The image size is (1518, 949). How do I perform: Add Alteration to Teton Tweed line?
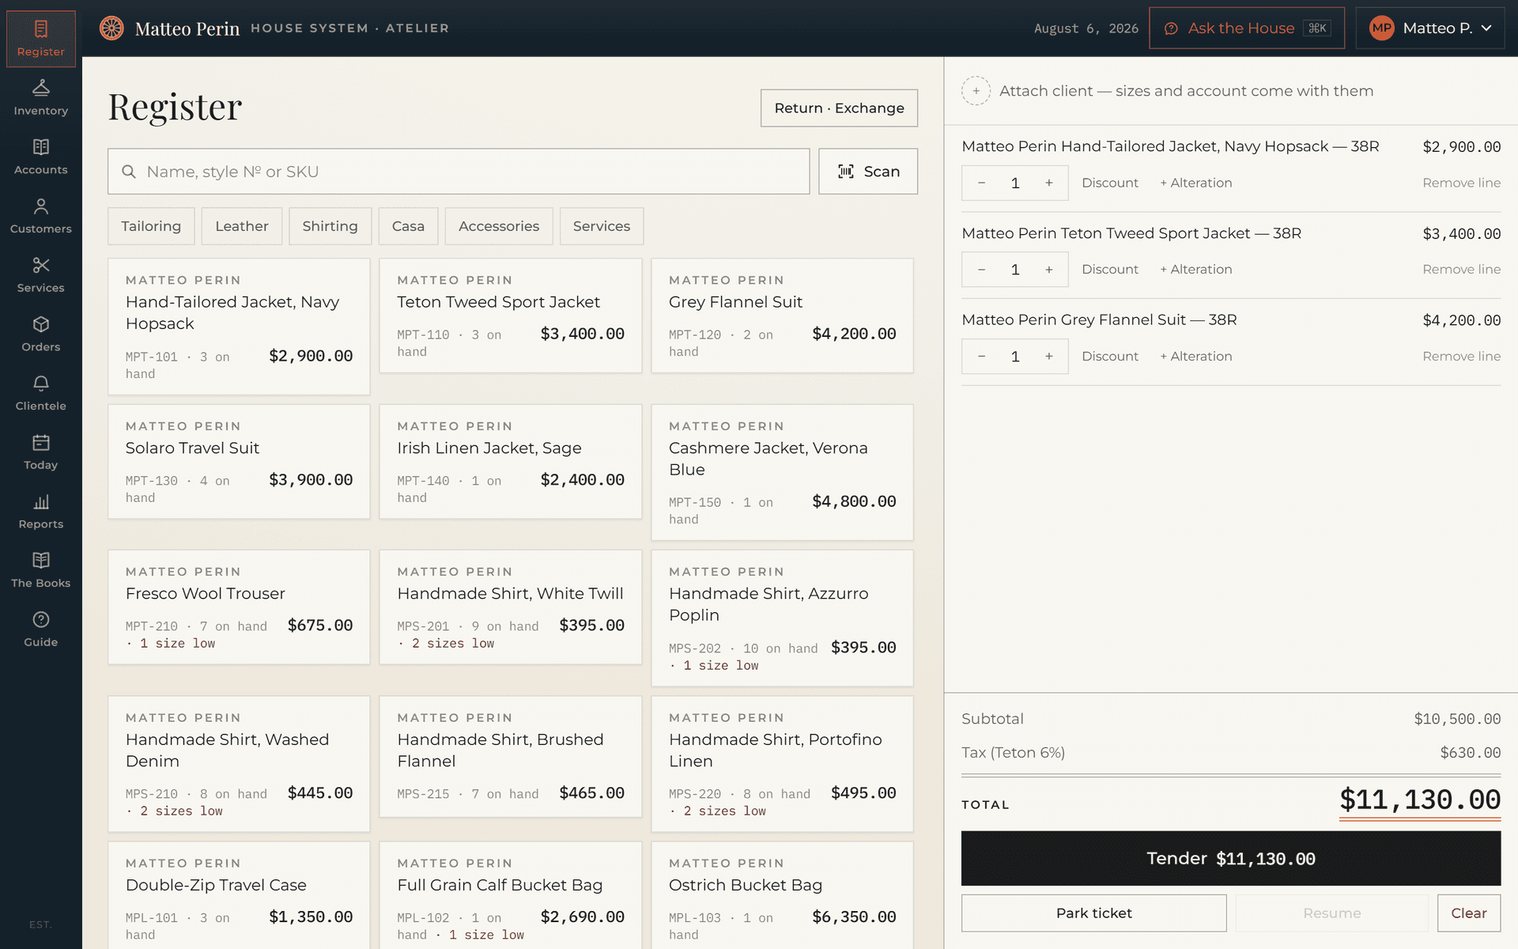point(1196,270)
